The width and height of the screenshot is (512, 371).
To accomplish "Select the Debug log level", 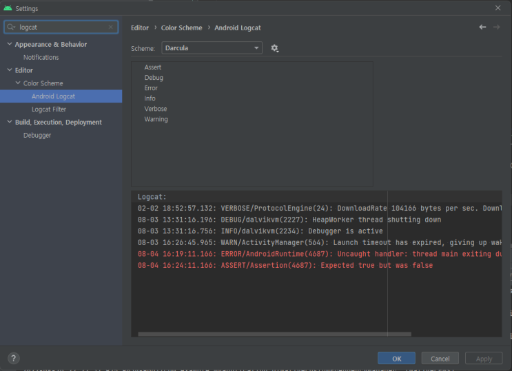I will (154, 78).
